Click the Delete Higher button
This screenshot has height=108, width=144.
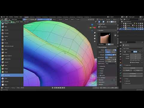click(x=133, y=76)
